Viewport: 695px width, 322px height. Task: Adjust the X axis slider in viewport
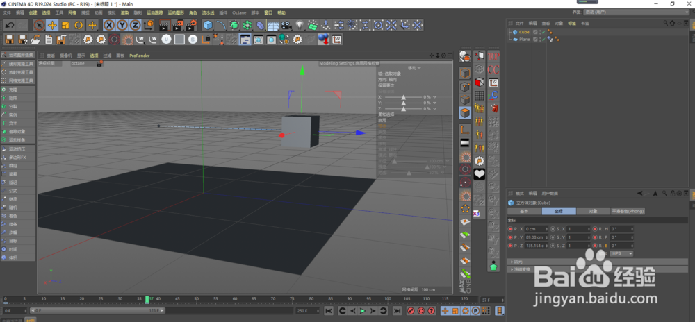[403, 97]
